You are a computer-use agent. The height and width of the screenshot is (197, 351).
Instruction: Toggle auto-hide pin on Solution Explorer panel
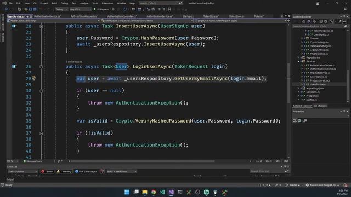point(344,16)
